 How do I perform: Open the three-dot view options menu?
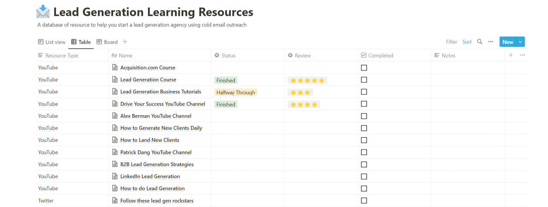point(491,42)
